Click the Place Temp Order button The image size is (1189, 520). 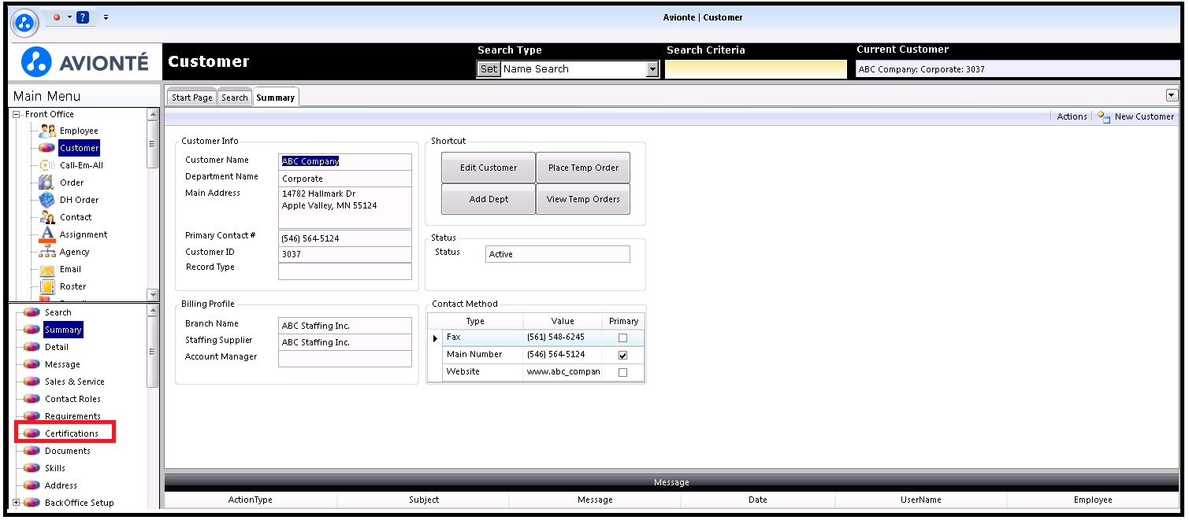(x=584, y=168)
